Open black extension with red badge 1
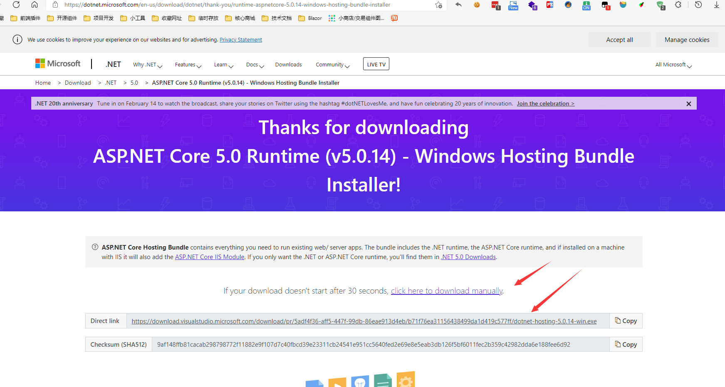725x387 pixels. 606,5
